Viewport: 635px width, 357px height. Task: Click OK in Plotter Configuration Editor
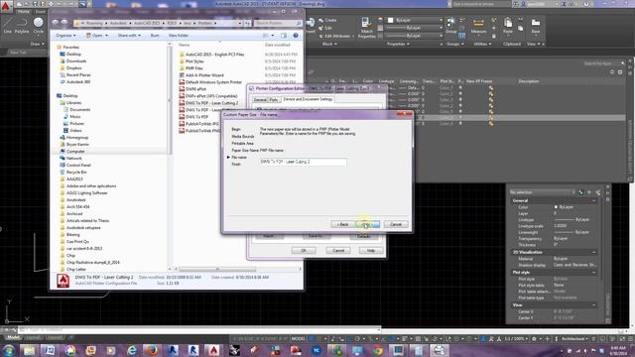click(304, 251)
